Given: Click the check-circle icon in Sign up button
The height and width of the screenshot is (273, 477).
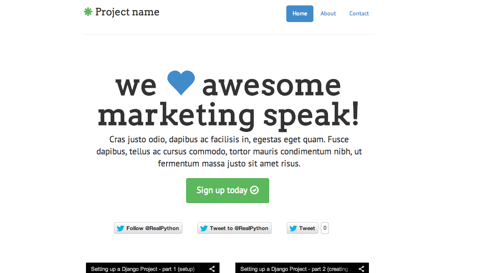Looking at the screenshot, I should pos(254,190).
